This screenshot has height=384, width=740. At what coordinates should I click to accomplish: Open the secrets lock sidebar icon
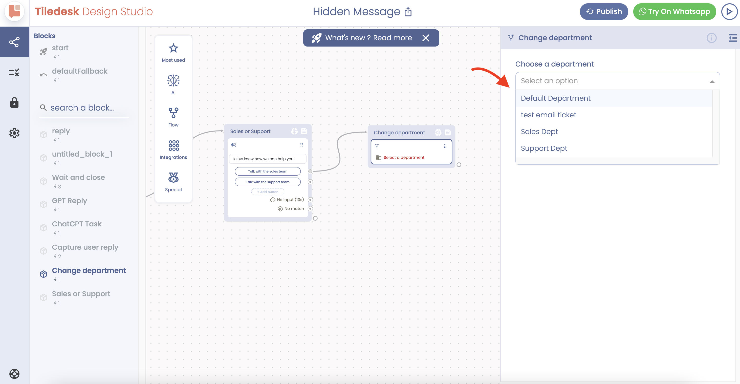[14, 102]
